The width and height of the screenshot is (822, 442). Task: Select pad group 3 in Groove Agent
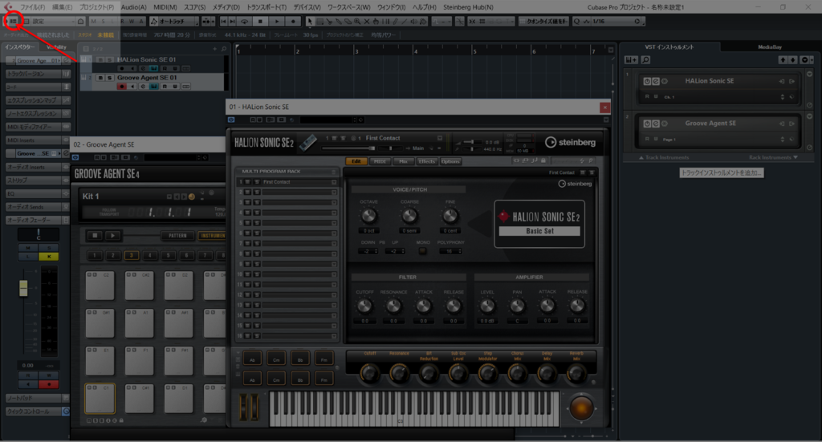tap(132, 256)
